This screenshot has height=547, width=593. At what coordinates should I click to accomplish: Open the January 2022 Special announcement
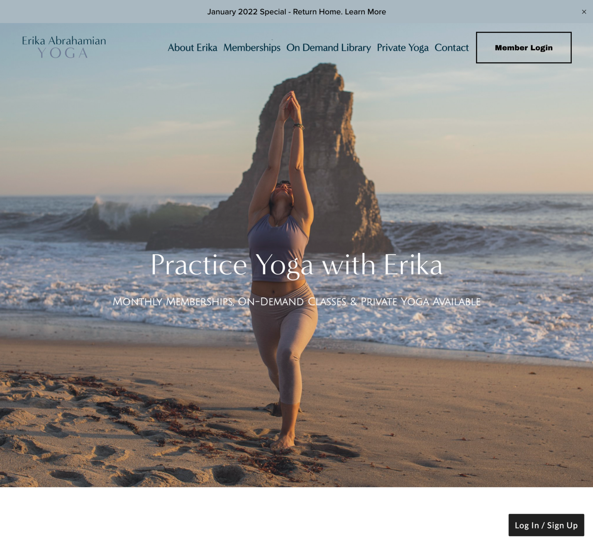pos(296,12)
